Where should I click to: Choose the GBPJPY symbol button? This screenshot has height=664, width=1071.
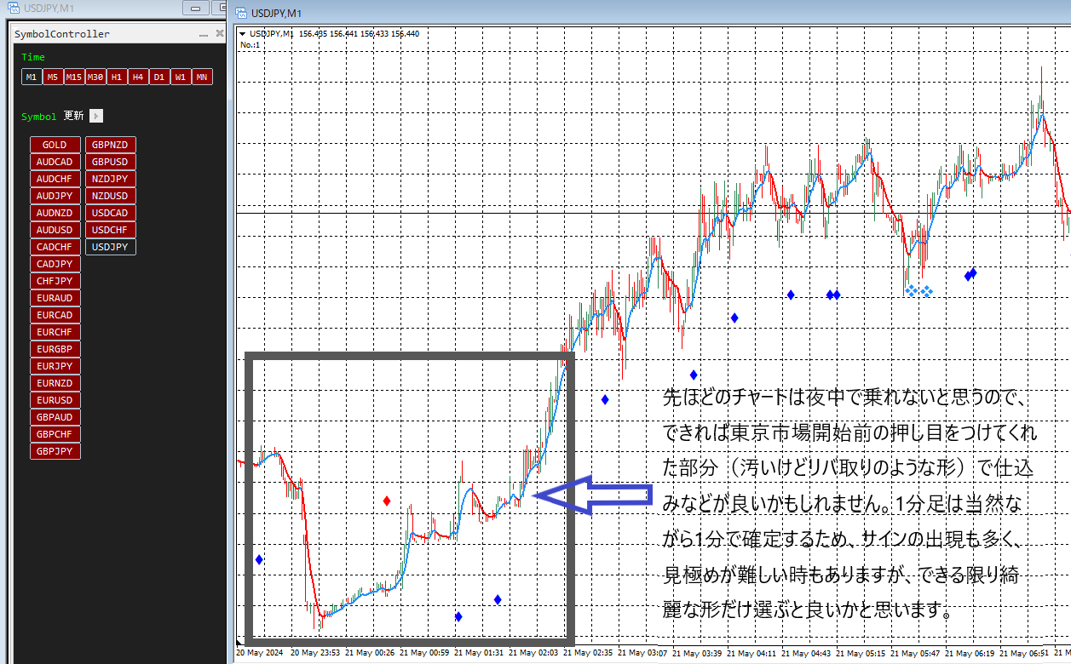click(x=55, y=451)
